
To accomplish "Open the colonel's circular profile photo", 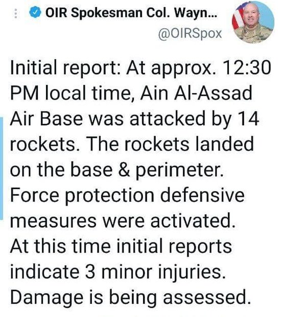I will click(253, 23).
